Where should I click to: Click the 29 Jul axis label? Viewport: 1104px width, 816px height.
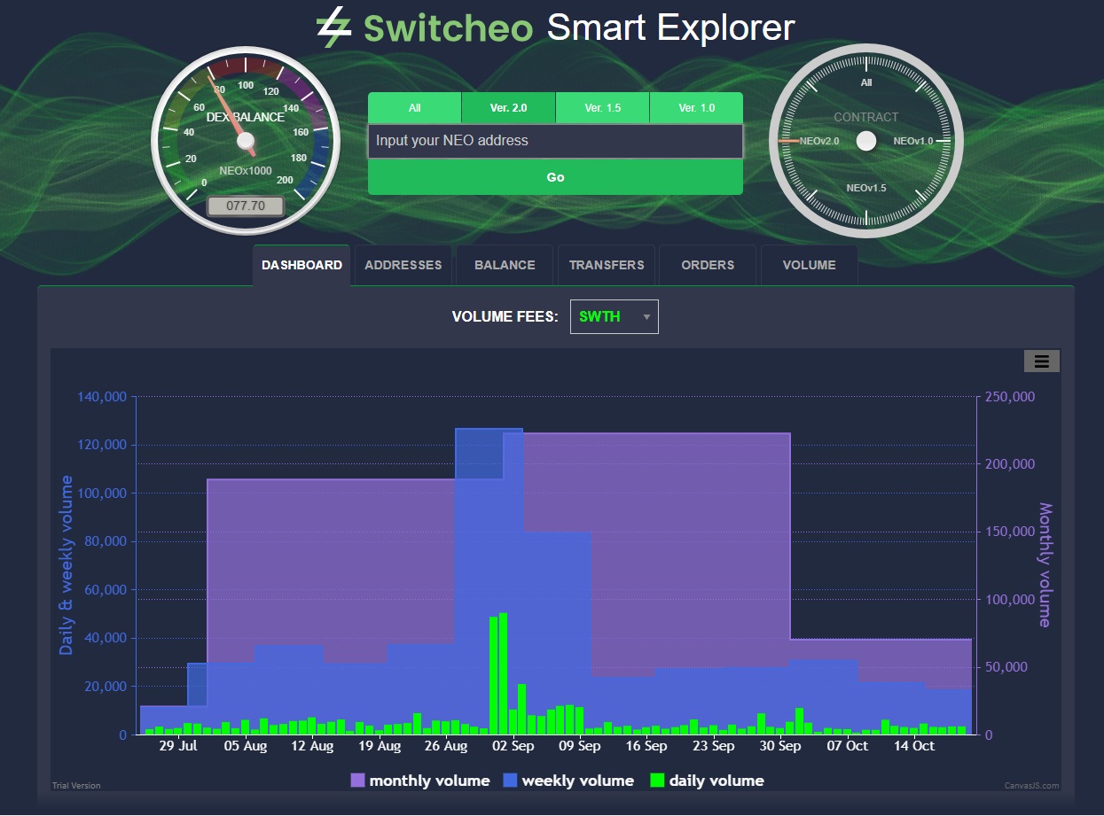(x=177, y=746)
